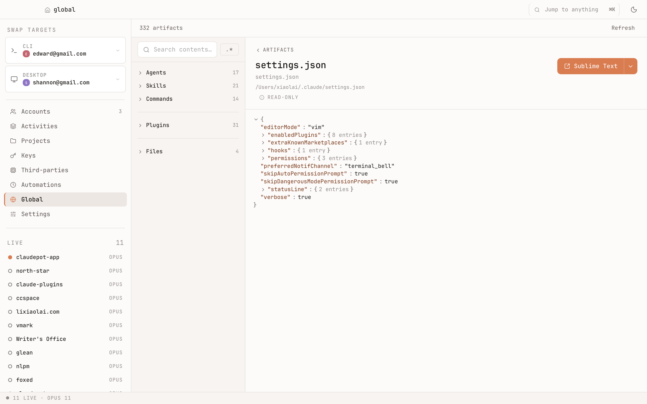Open Settings via its sliders icon
Image resolution: width=647 pixels, height=404 pixels.
pyautogui.click(x=13, y=214)
